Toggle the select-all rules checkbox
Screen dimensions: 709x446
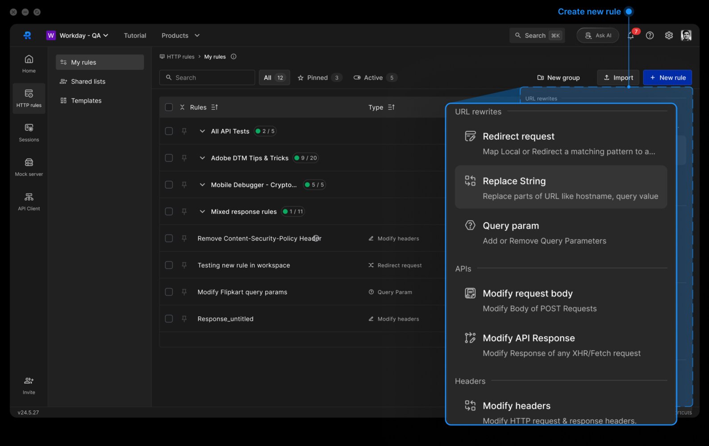(169, 107)
